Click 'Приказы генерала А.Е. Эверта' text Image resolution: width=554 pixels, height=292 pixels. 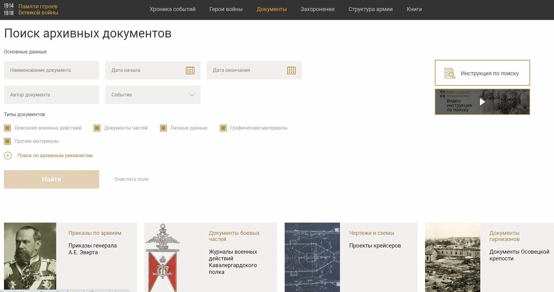tap(92, 249)
